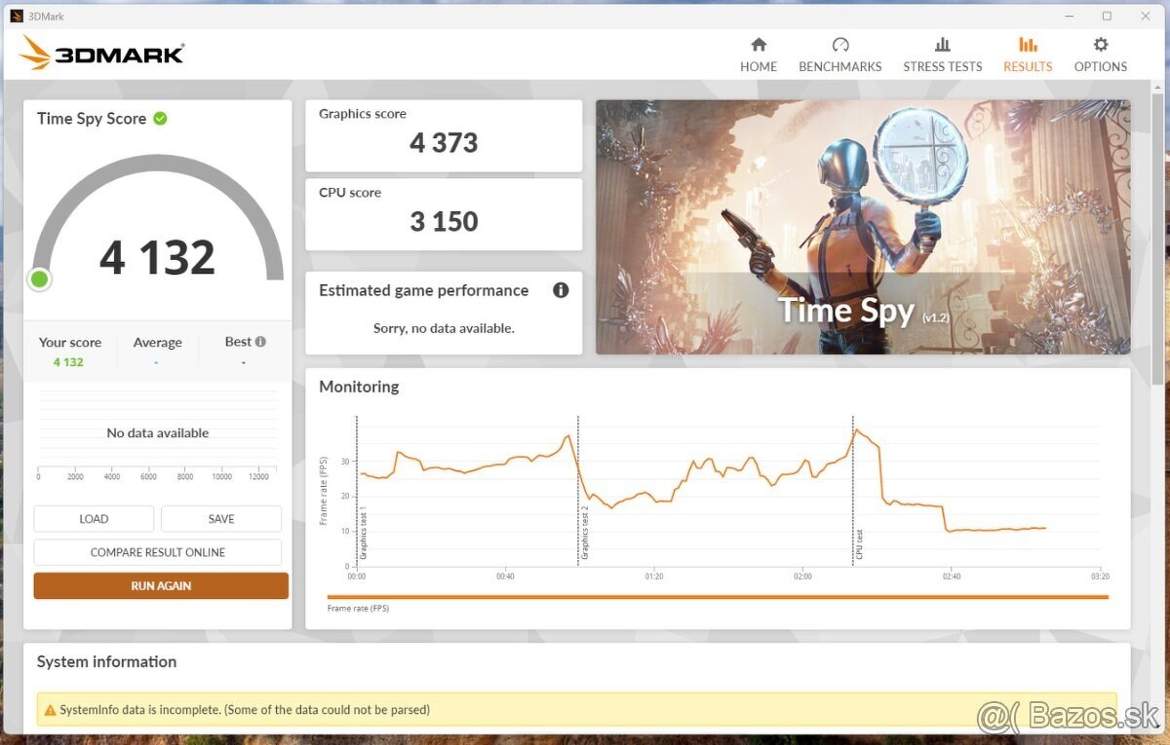Click the 3DMark logo in header
This screenshot has height=745, width=1170.
click(101, 54)
